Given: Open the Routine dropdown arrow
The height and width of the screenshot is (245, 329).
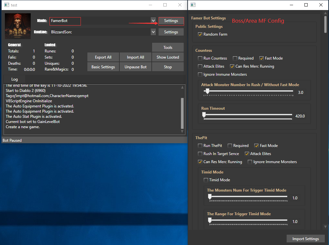Looking at the screenshot, I should 153,32.
